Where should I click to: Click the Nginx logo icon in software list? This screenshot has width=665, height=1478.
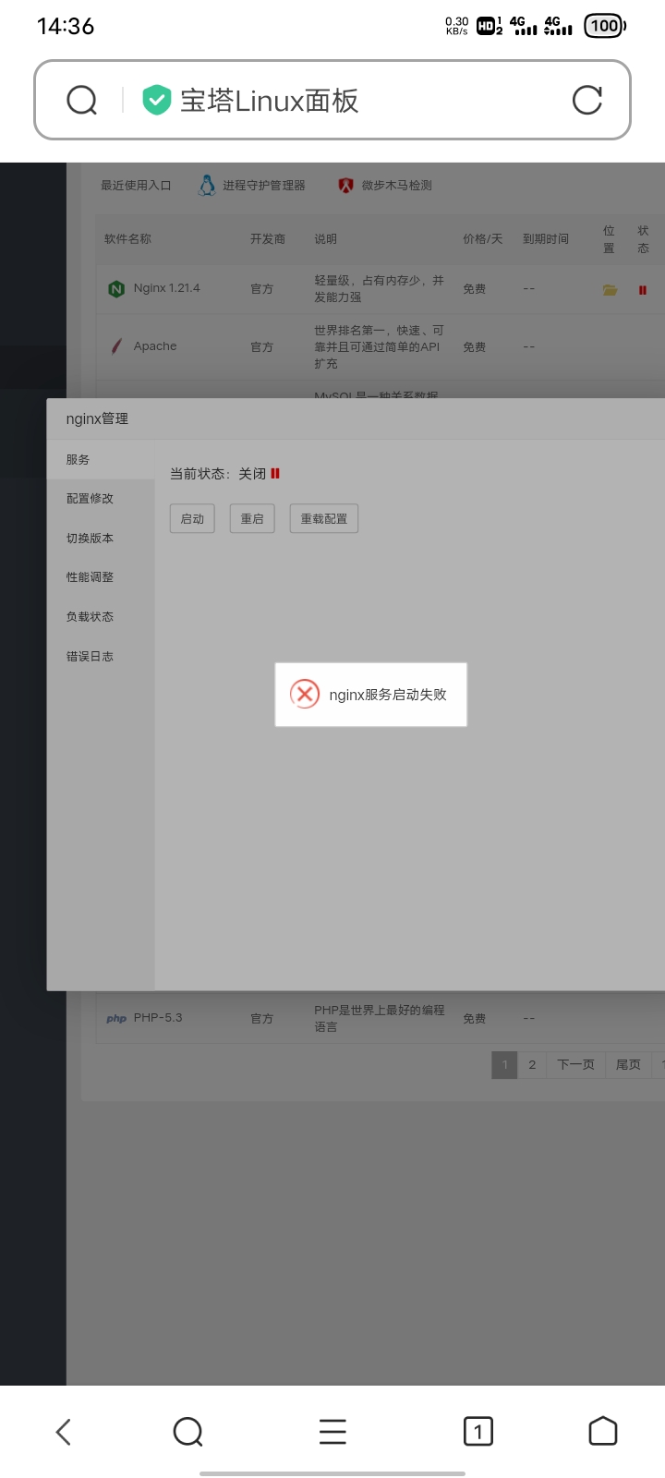pos(116,289)
